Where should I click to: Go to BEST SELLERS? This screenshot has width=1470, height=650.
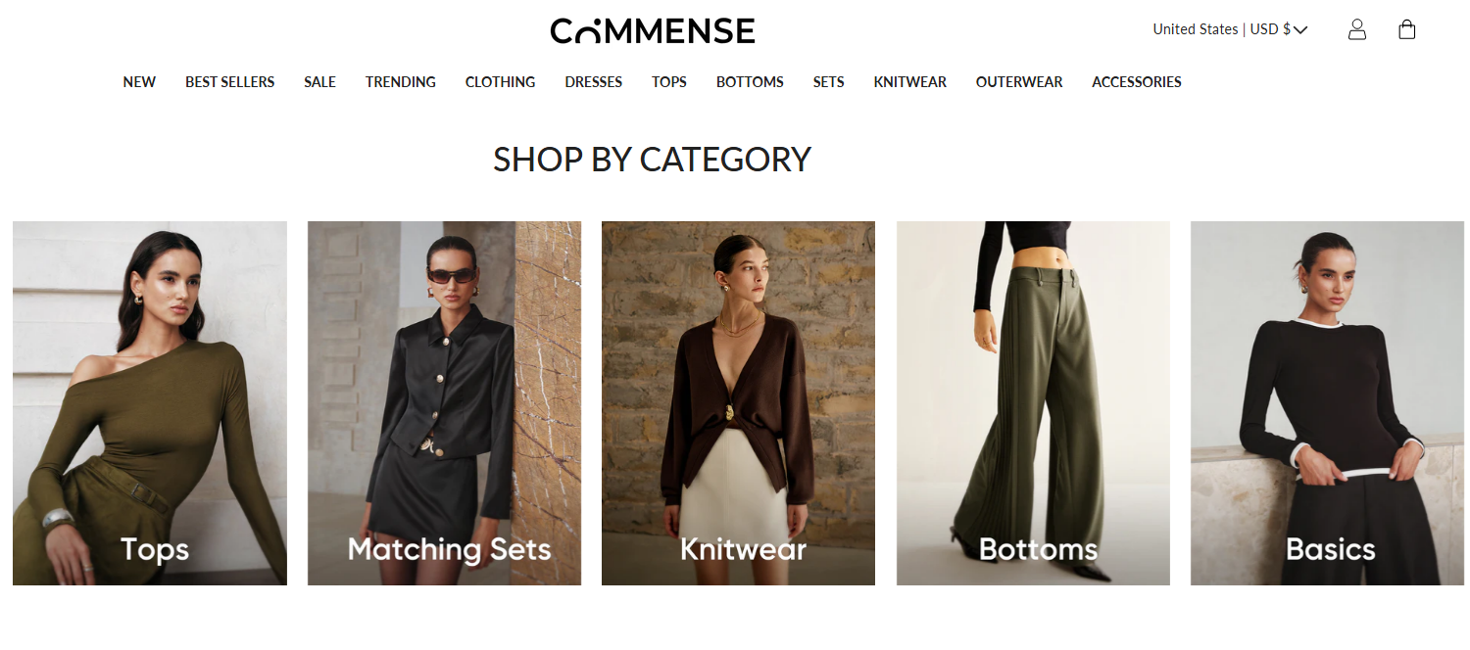click(x=230, y=82)
